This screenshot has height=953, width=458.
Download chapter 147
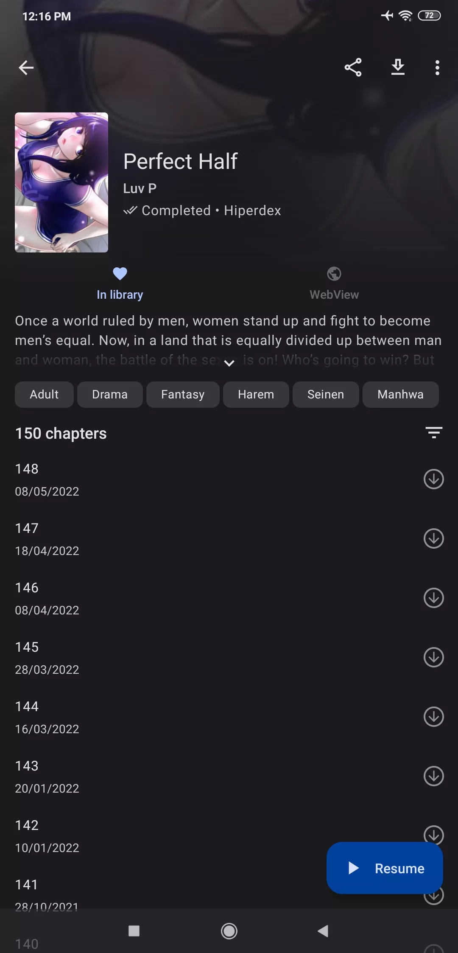[433, 538]
